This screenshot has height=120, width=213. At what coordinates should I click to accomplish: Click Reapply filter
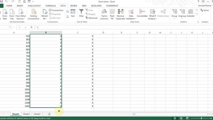point(91,14)
